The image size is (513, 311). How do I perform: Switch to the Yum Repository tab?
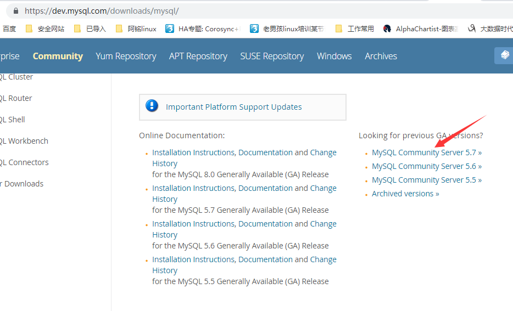click(x=126, y=56)
